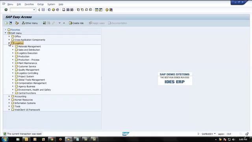The image size is (252, 142).
Task: Click the First Page icon
Action: [78, 10]
